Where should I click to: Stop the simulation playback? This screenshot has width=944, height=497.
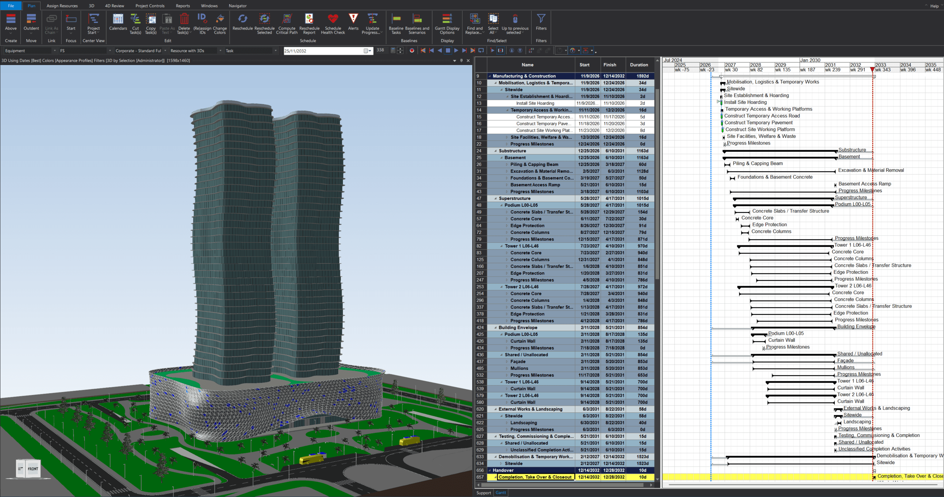tap(448, 51)
